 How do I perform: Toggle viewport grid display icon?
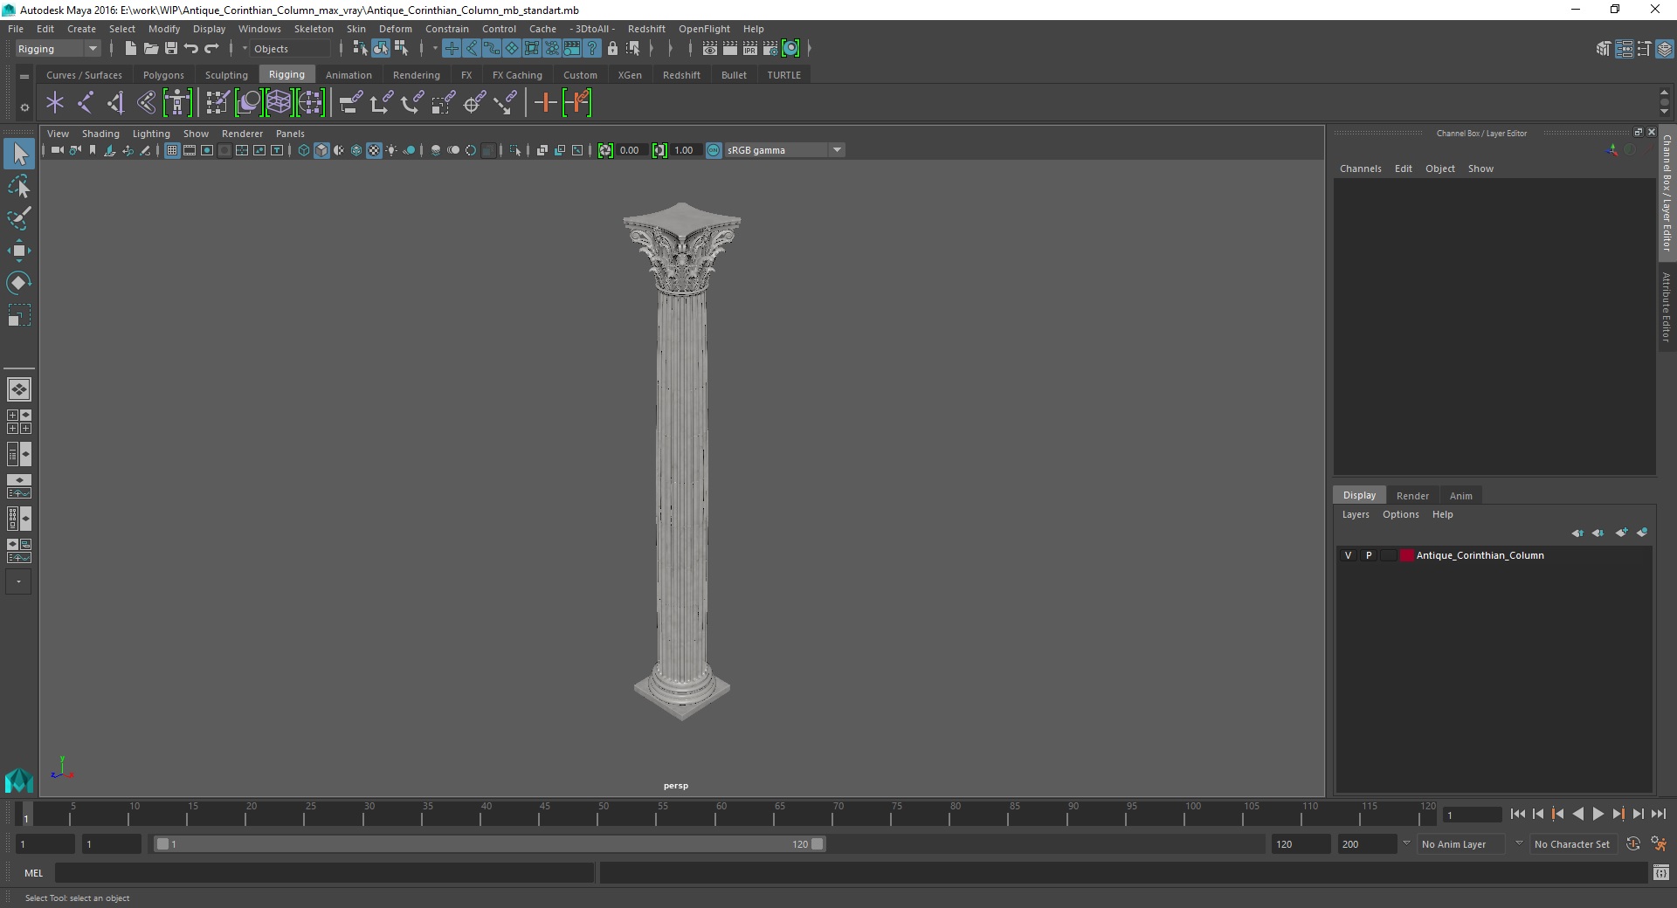coord(172,150)
